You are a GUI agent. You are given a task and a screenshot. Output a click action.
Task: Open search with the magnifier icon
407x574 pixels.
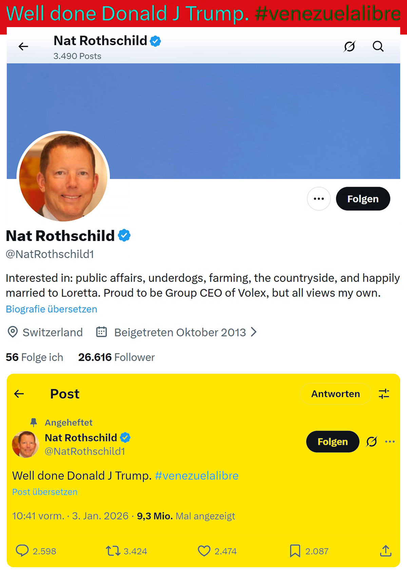click(378, 46)
